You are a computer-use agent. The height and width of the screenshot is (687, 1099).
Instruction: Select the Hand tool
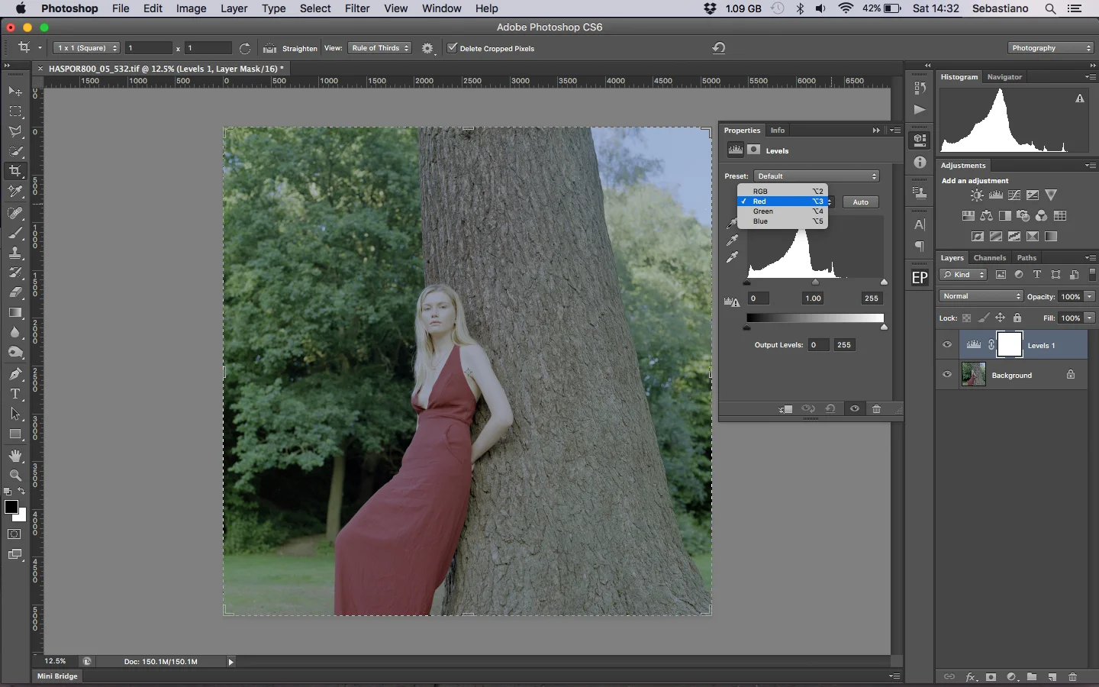click(x=15, y=456)
